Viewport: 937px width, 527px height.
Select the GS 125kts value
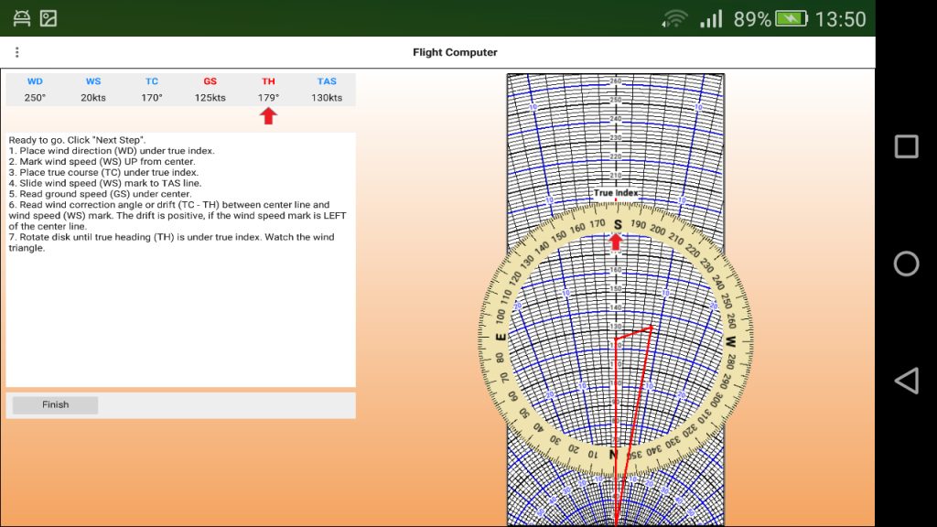pyautogui.click(x=210, y=97)
